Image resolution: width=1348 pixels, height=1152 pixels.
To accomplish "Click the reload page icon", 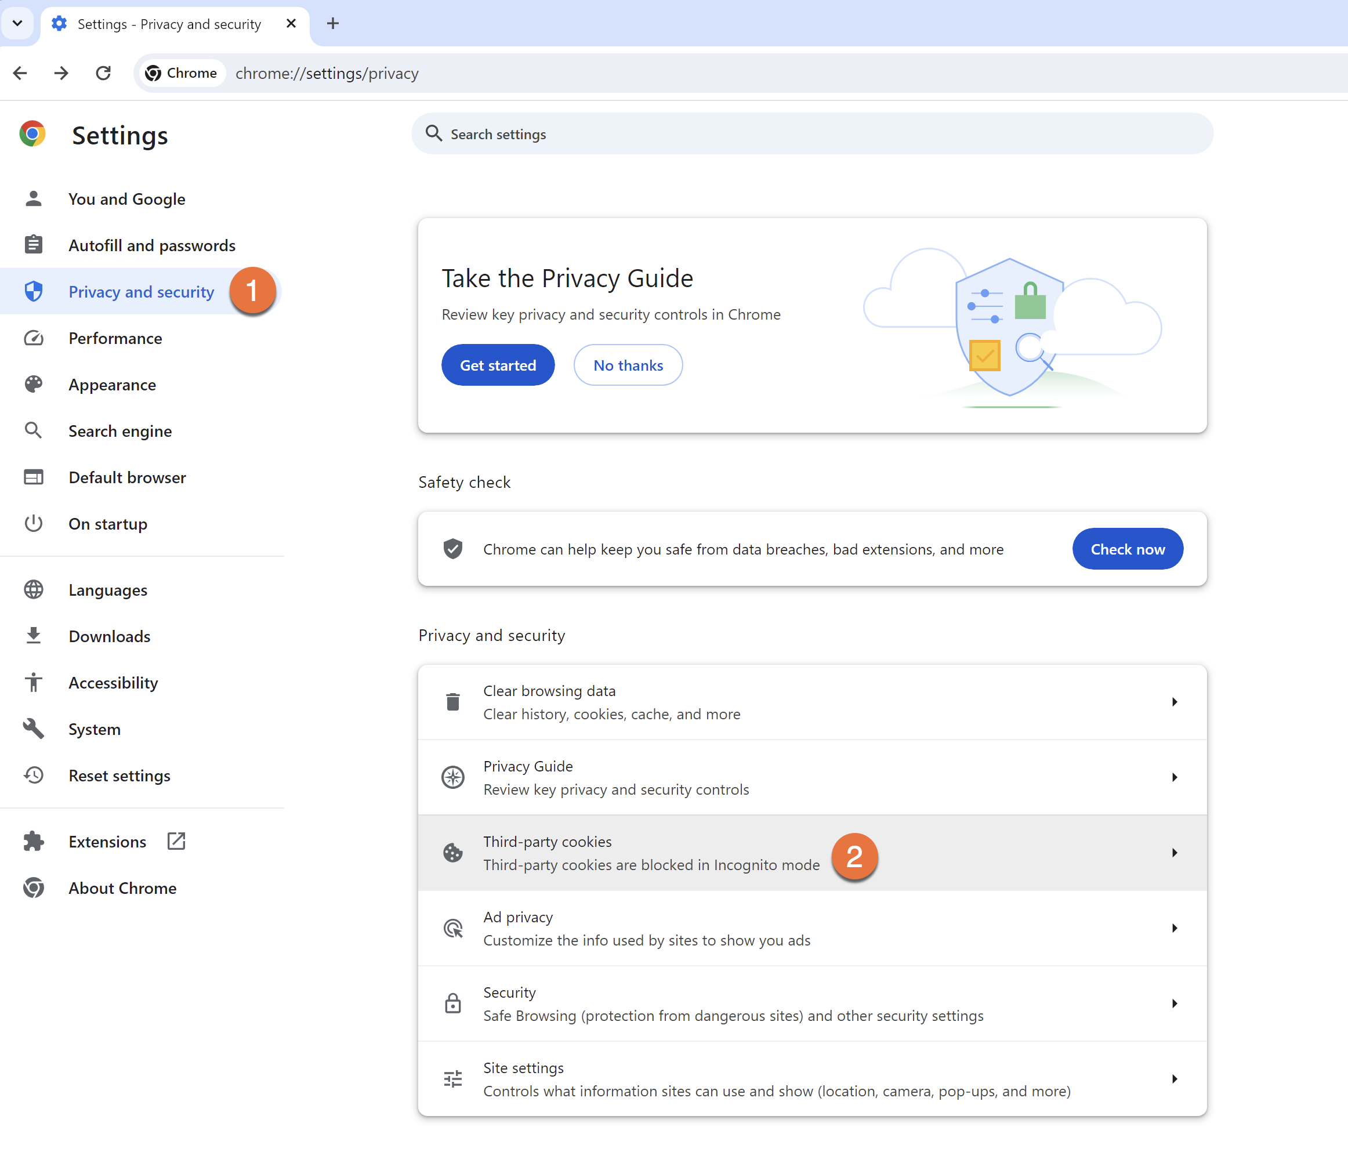I will coord(103,73).
